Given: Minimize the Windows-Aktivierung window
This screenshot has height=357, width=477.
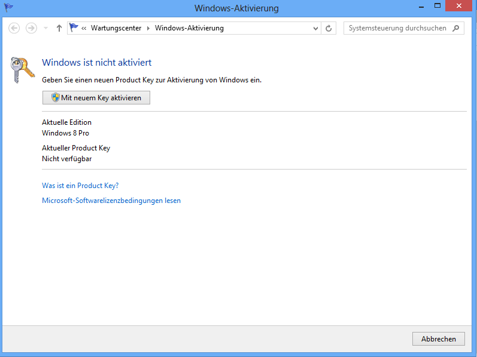Looking at the screenshot, I should [421, 6].
